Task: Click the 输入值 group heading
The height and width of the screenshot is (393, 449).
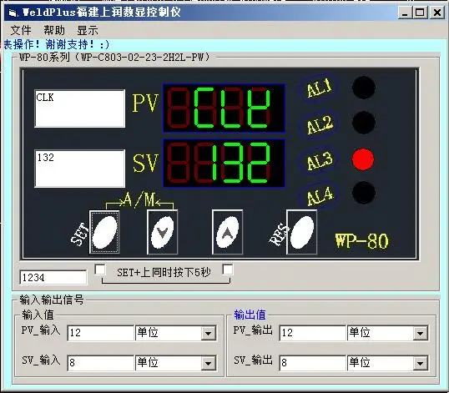Action: [x=38, y=315]
